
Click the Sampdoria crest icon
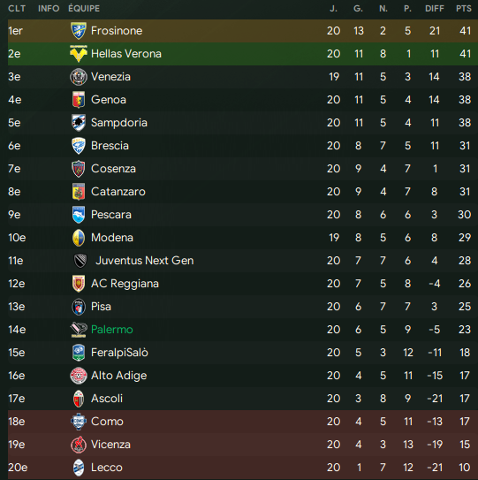[x=79, y=123]
